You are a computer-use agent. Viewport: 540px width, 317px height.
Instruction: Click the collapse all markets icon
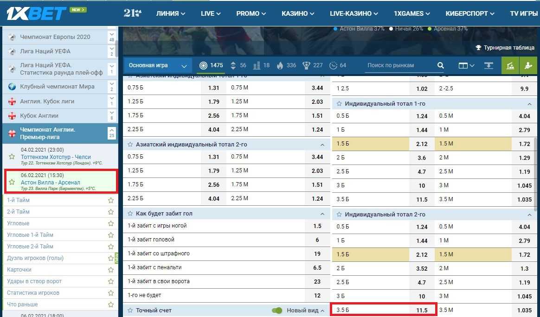point(489,65)
